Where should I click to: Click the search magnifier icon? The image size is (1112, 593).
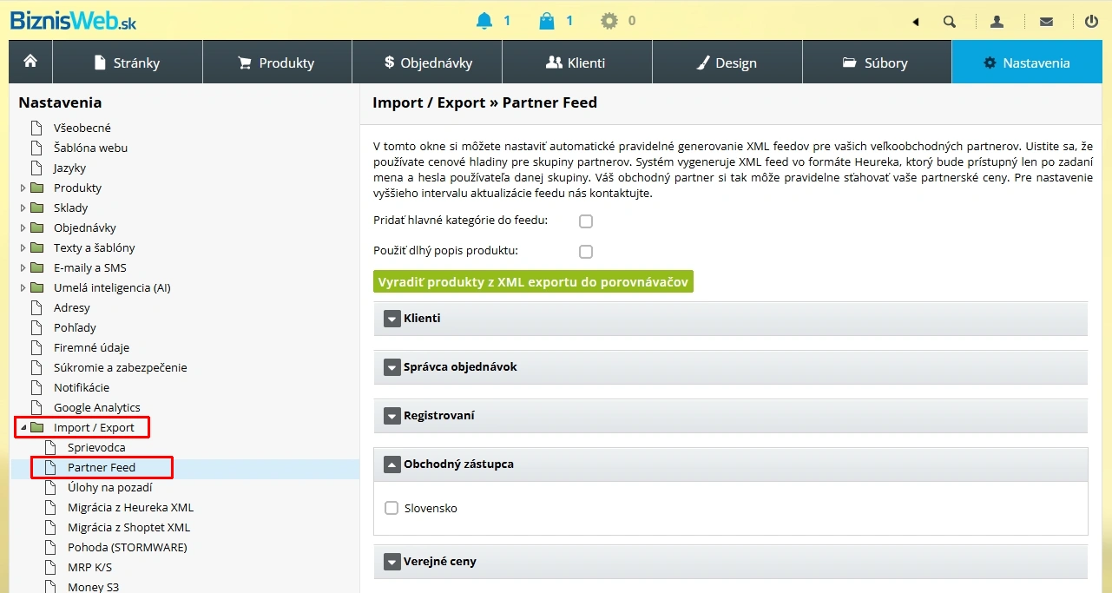(x=949, y=21)
